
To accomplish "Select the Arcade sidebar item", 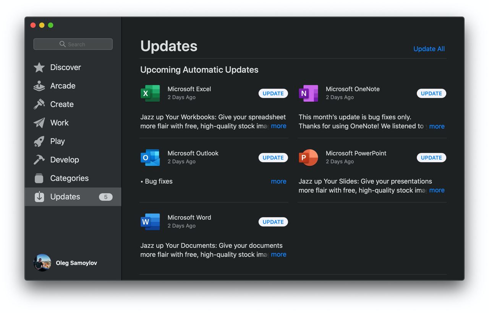I will click(73, 86).
